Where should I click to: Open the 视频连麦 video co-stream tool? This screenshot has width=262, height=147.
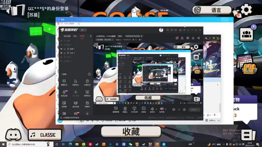64,93
